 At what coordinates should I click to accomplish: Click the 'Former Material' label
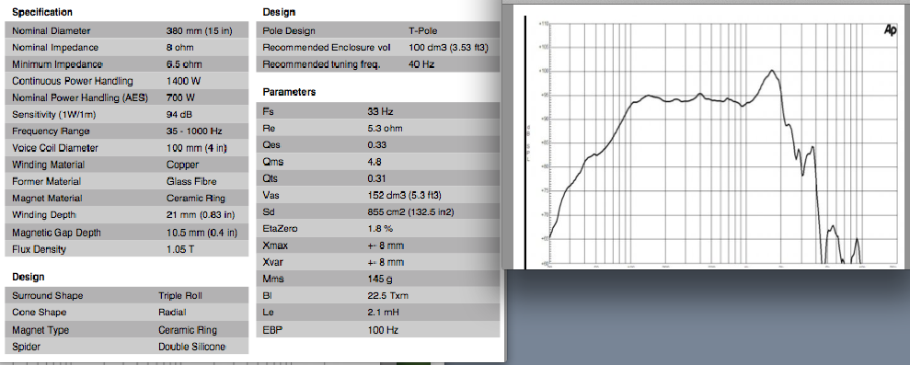coord(46,182)
